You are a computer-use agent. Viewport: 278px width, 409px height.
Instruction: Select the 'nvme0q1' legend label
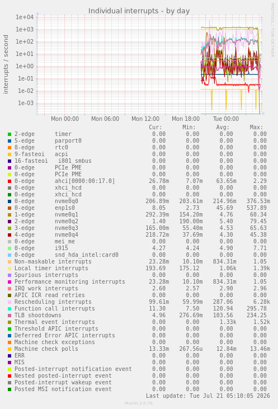67,215
